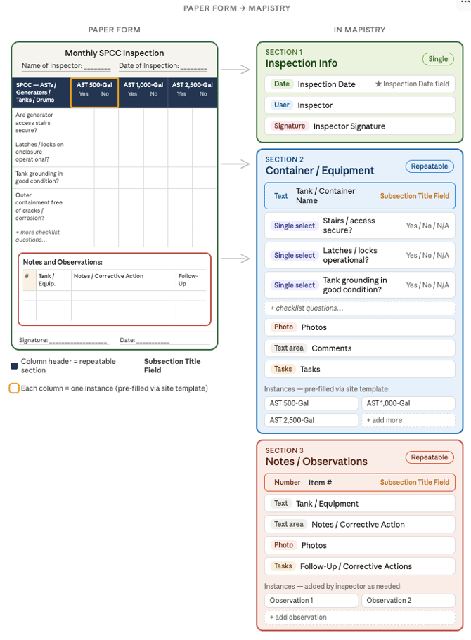Click the '+ add observation' button

coord(359,618)
